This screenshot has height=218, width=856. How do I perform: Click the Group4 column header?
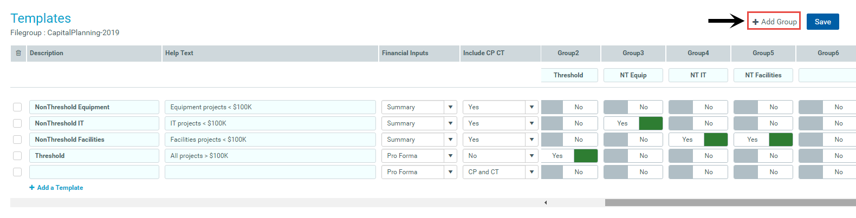coord(698,53)
